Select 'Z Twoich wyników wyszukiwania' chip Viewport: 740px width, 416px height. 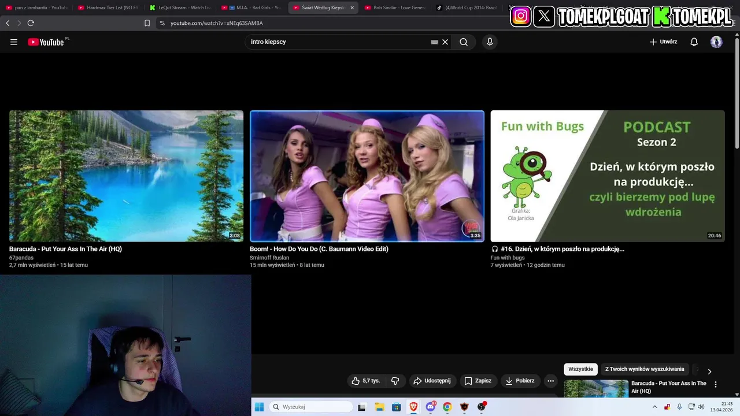(x=645, y=369)
